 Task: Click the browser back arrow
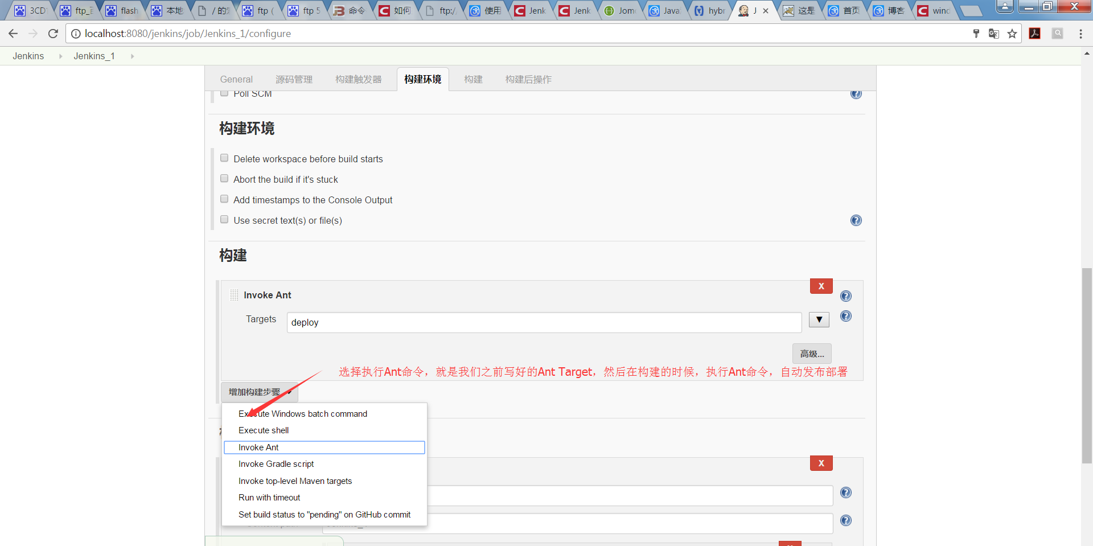click(13, 34)
